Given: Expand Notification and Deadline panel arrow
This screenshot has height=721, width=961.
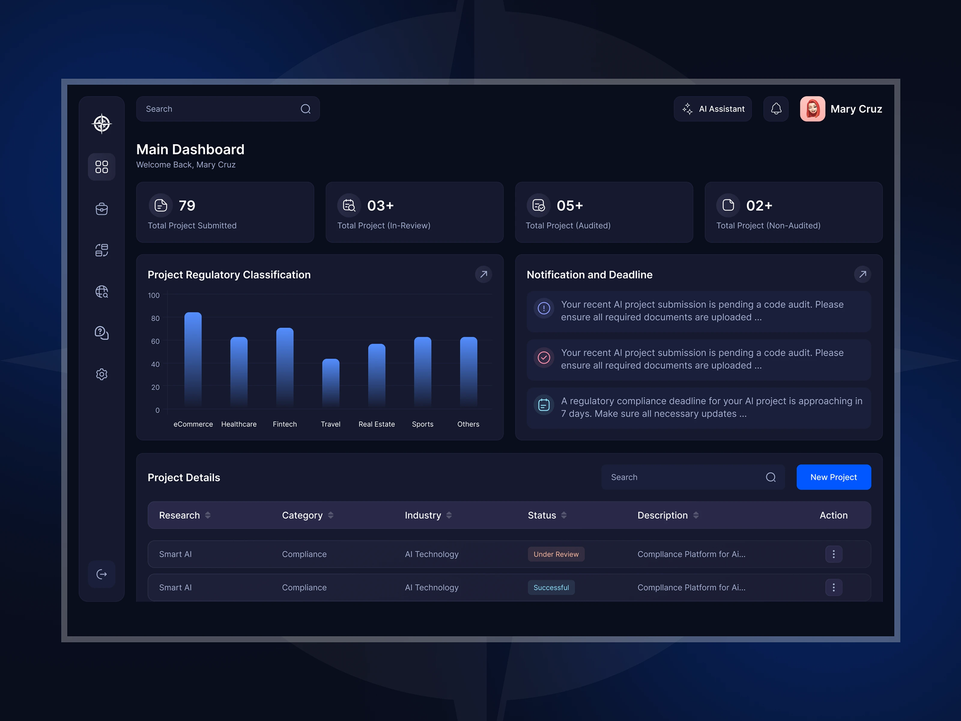Looking at the screenshot, I should 862,274.
